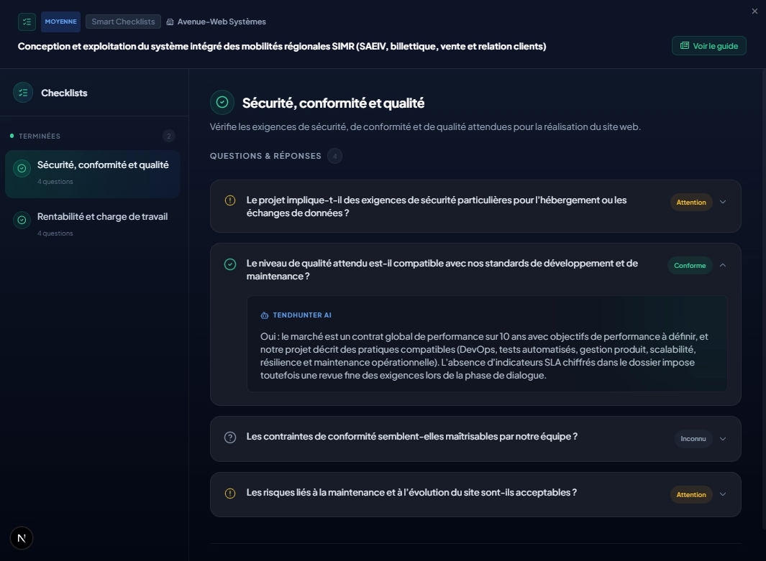Click the robot icon next to TENDHUNTER AI
The width and height of the screenshot is (766, 561).
point(265,315)
